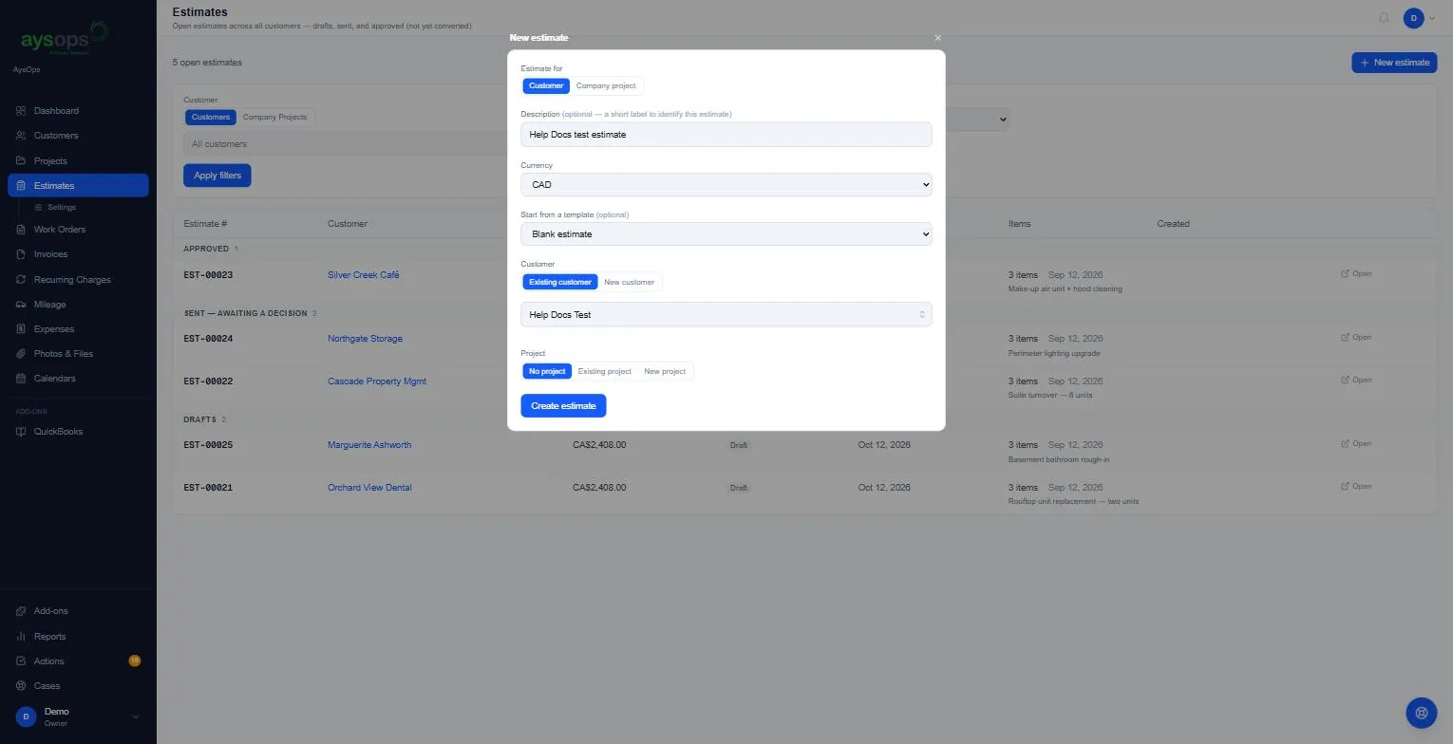This screenshot has height=744, width=1453.
Task: Click the Photos & Files icon
Action: click(21, 354)
